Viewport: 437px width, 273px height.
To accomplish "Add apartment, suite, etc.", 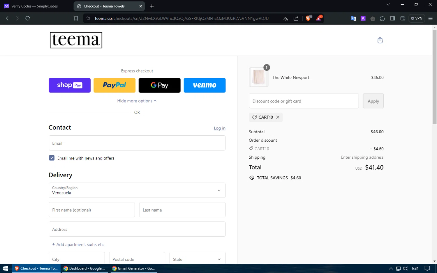I will tap(78, 244).
